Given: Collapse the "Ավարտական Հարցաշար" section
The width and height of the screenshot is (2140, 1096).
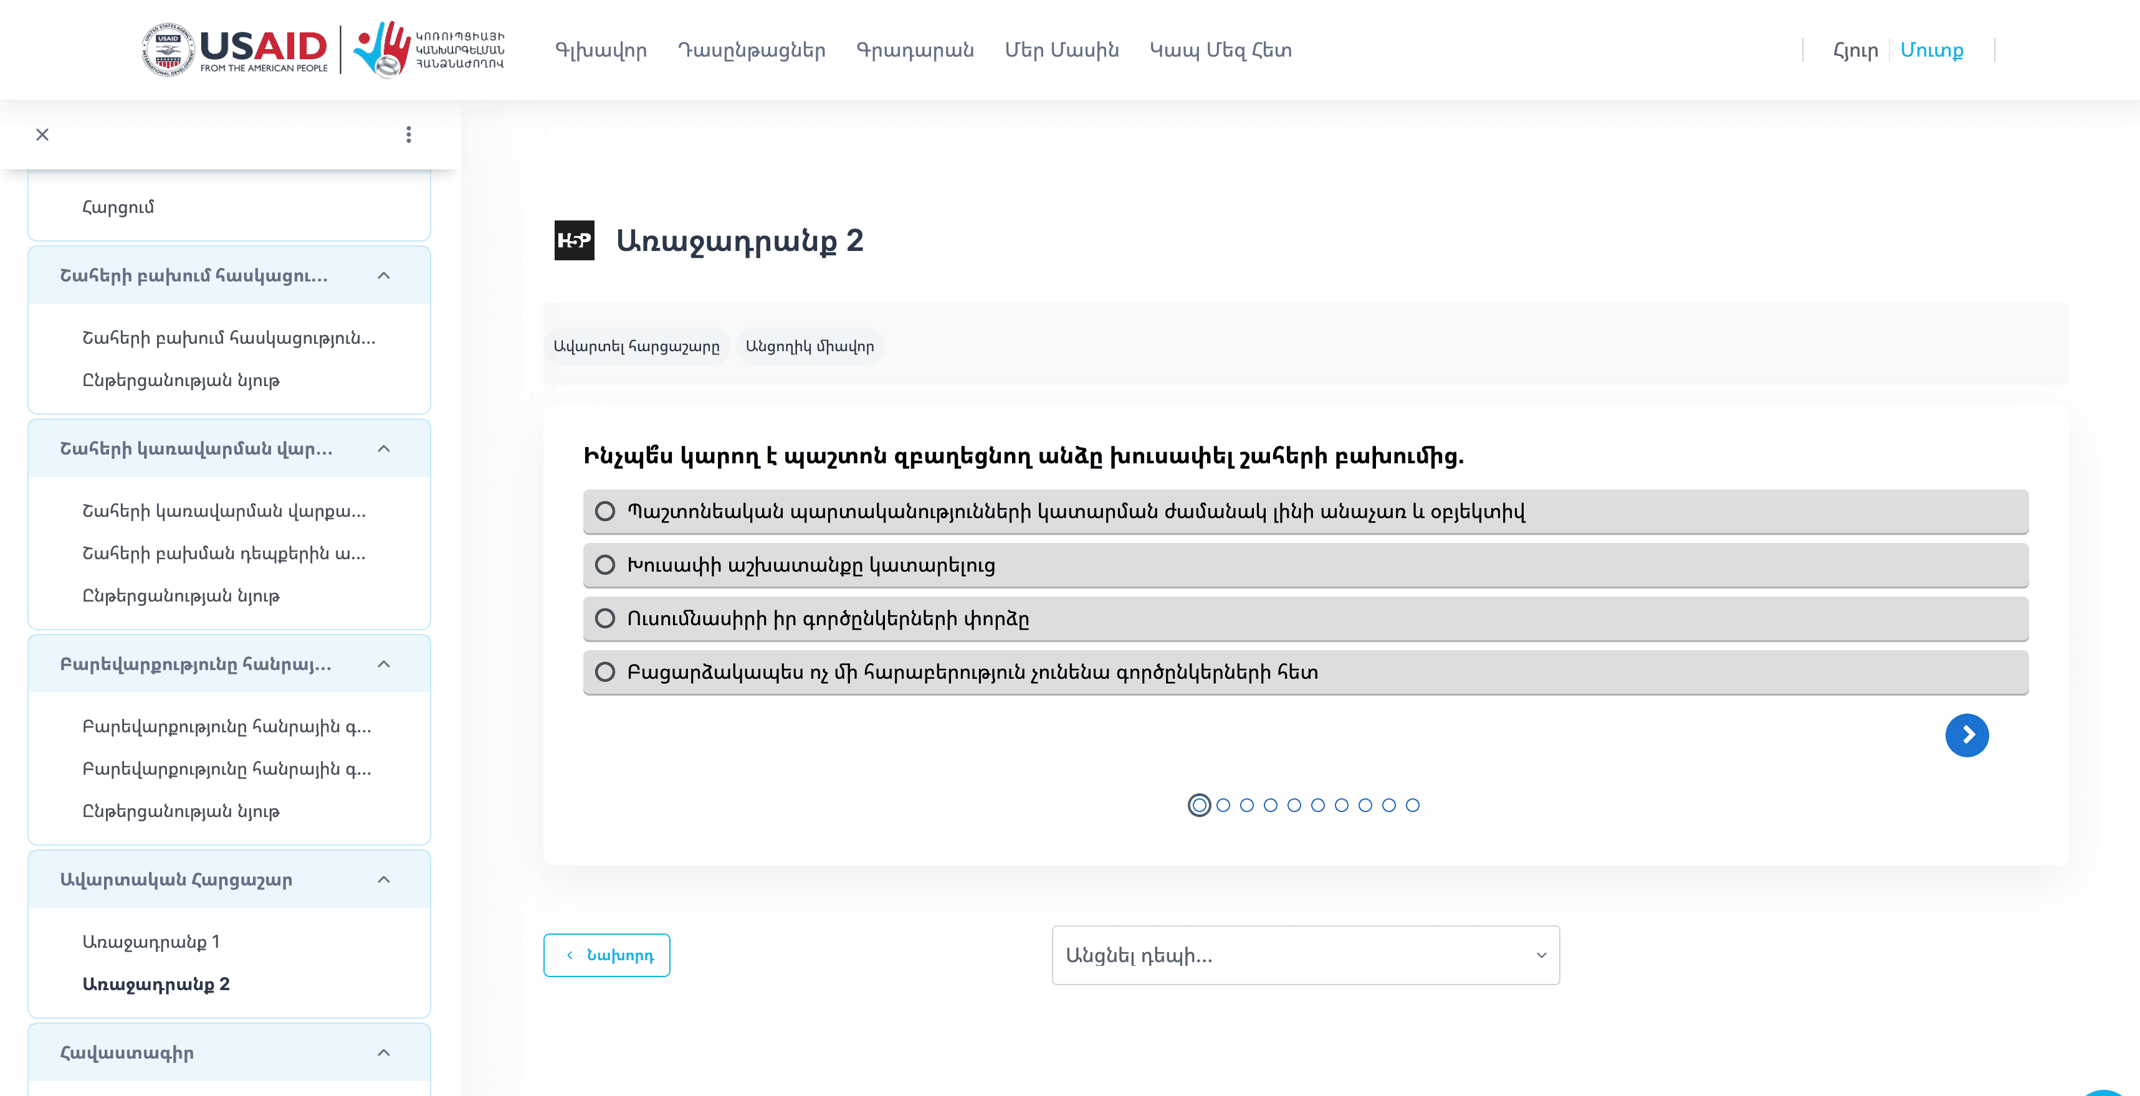Looking at the screenshot, I should coord(383,879).
